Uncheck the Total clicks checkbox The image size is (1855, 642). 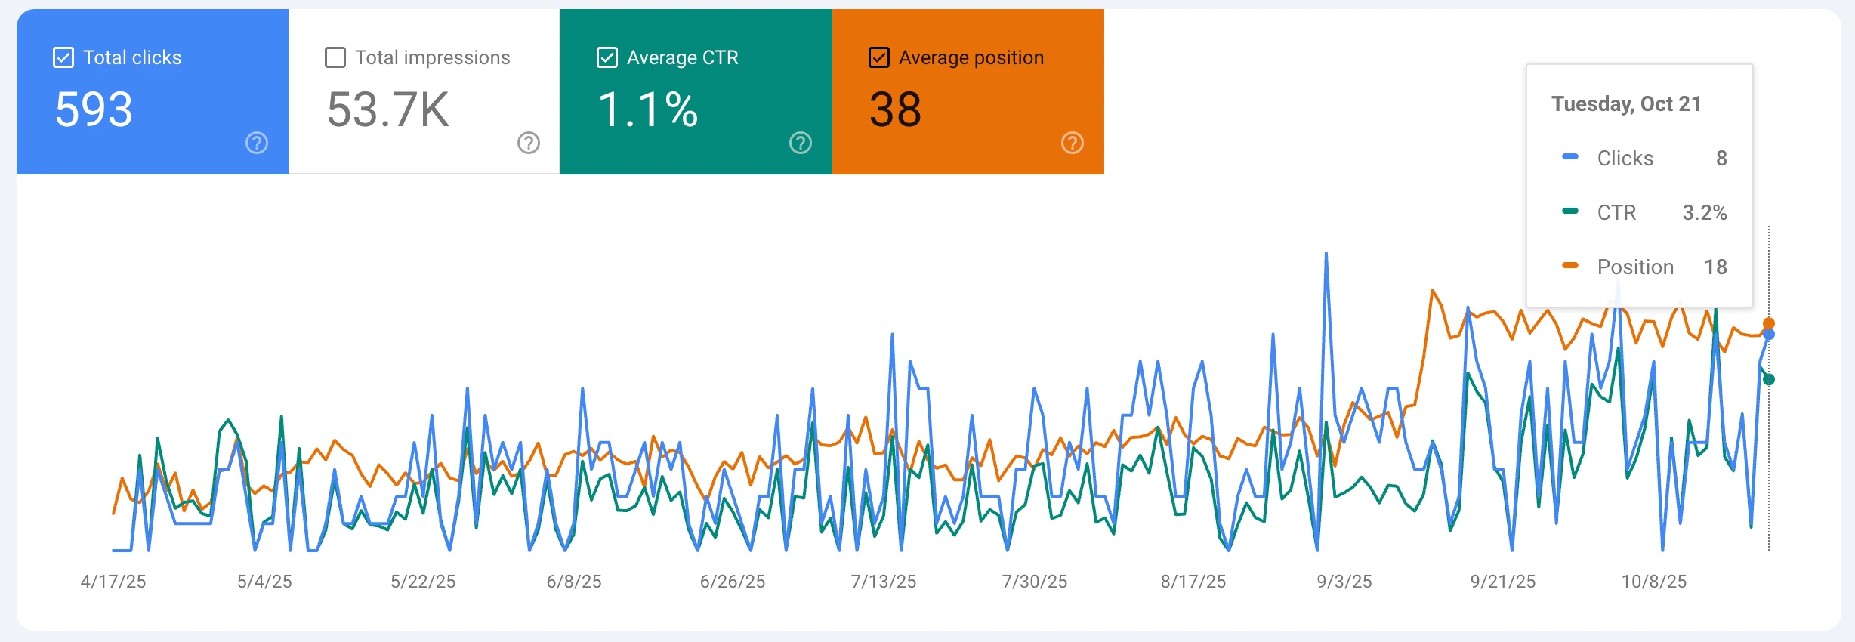63,57
